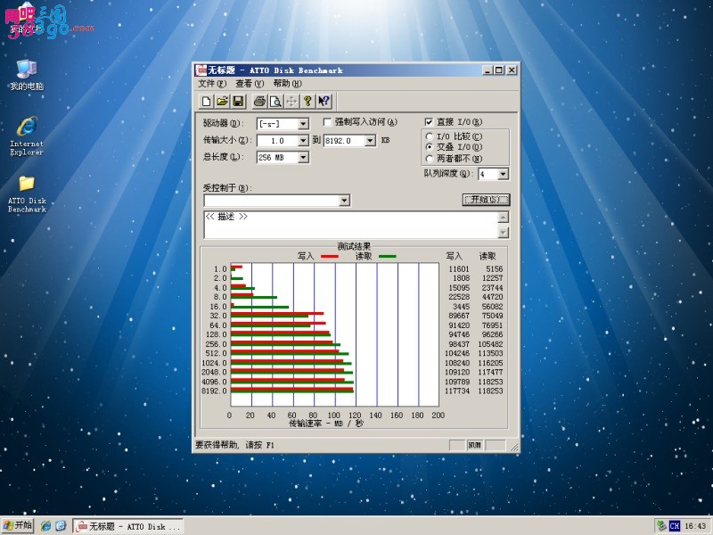The image size is (713, 535).
Task: Click the read value 5156 in results
Action: coord(495,269)
